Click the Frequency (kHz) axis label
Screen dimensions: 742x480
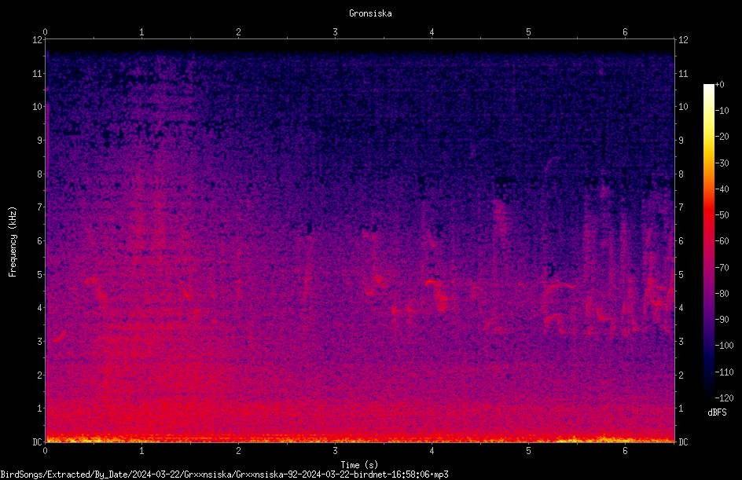pos(13,242)
